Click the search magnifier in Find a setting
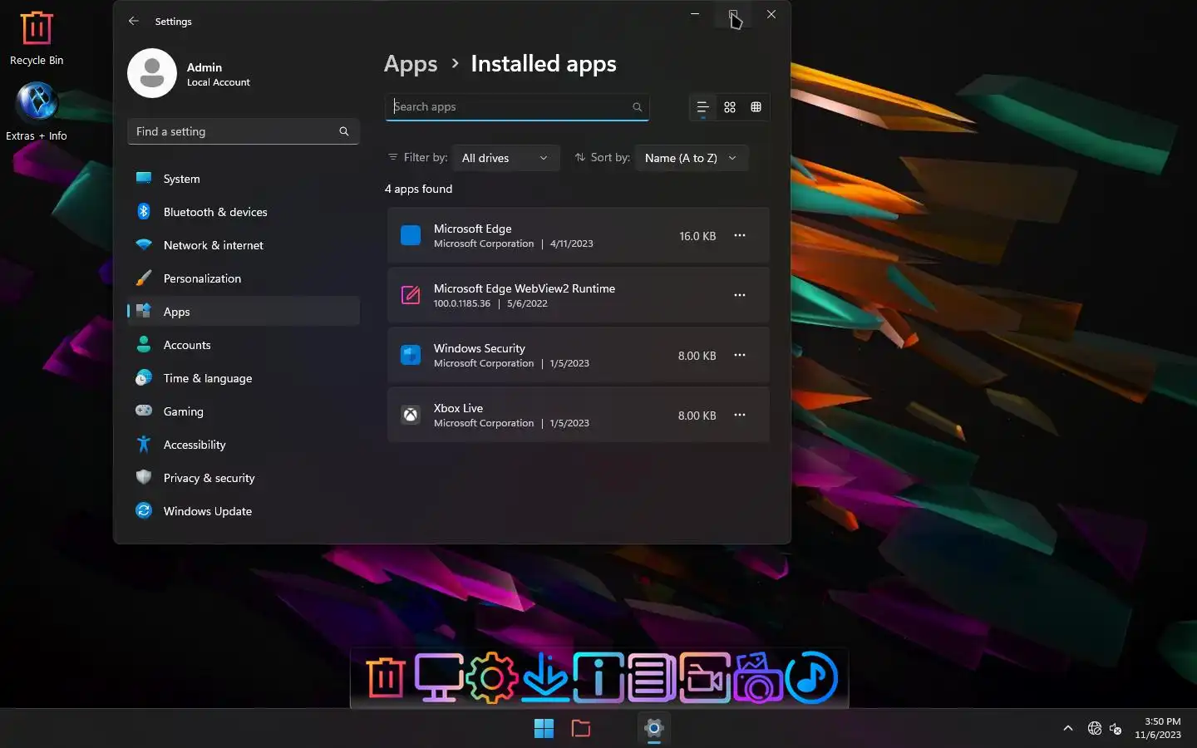The height and width of the screenshot is (748, 1197). (x=344, y=131)
